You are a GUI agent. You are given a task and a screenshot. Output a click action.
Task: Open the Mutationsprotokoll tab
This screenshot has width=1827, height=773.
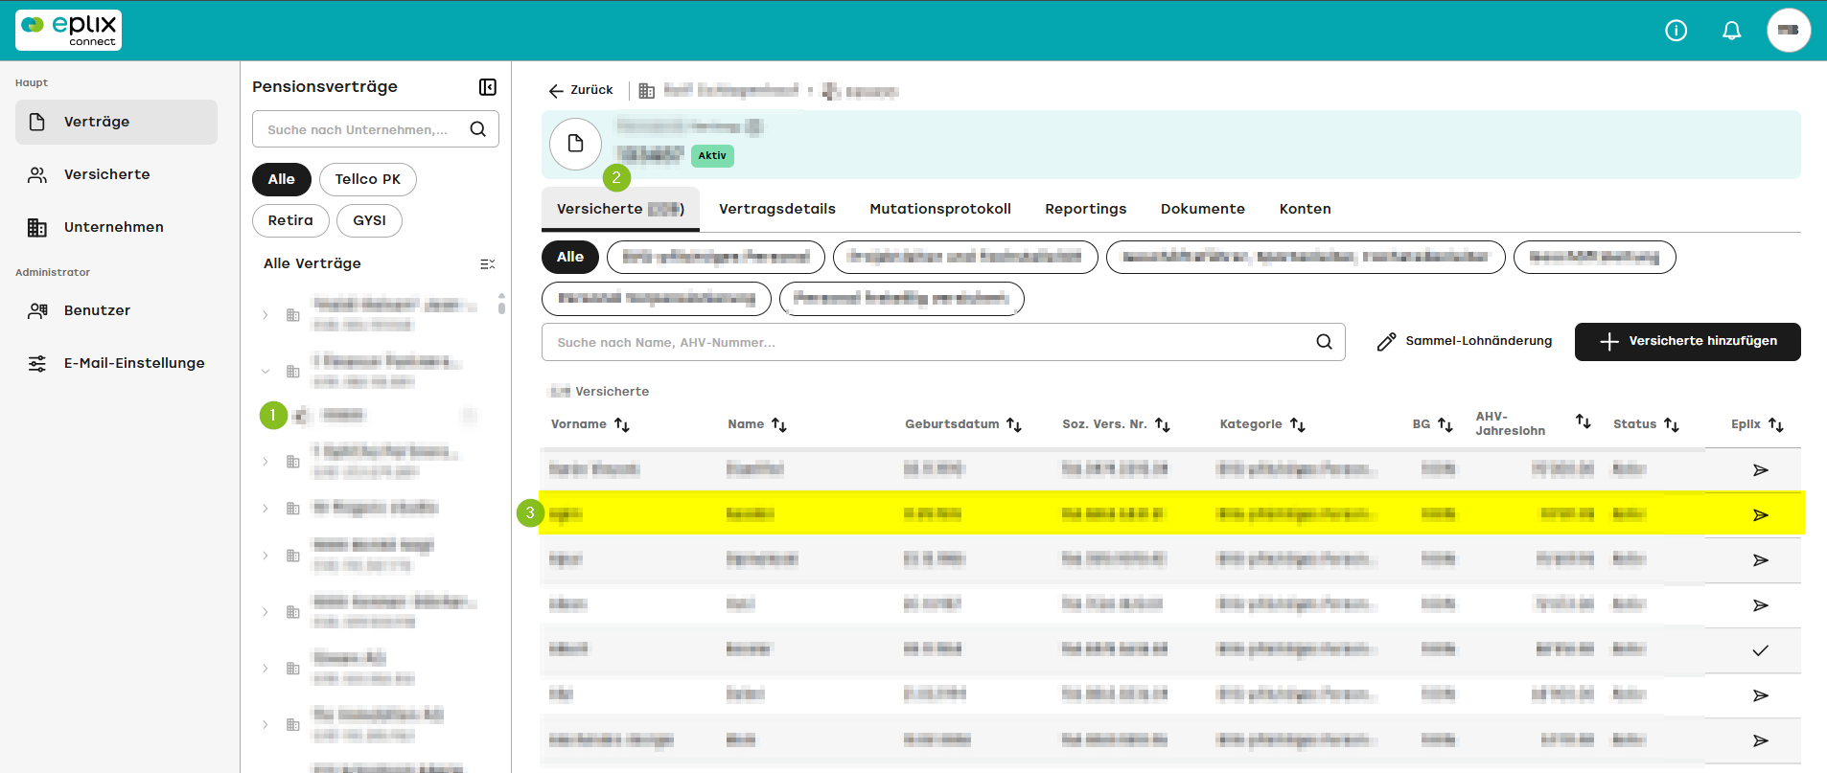tap(940, 209)
